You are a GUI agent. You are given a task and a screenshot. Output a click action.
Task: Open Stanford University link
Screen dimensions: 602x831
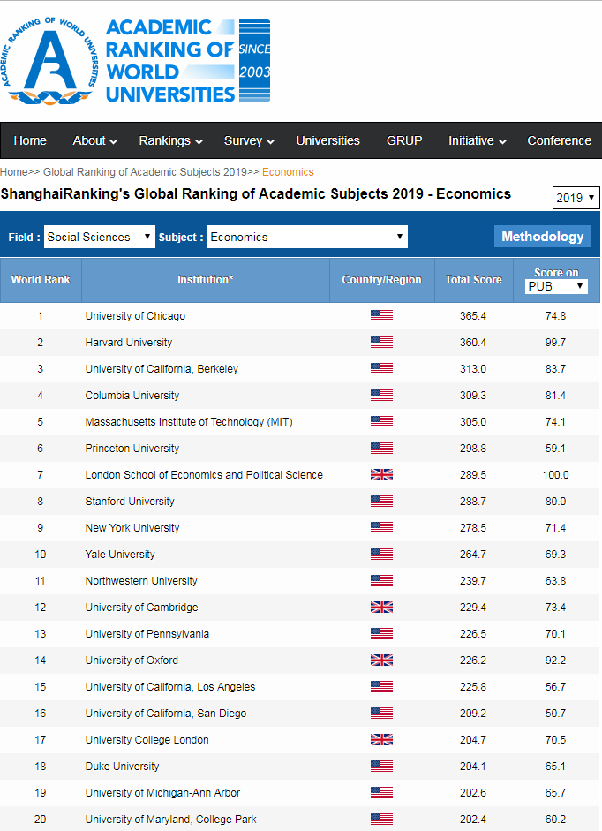click(x=130, y=502)
